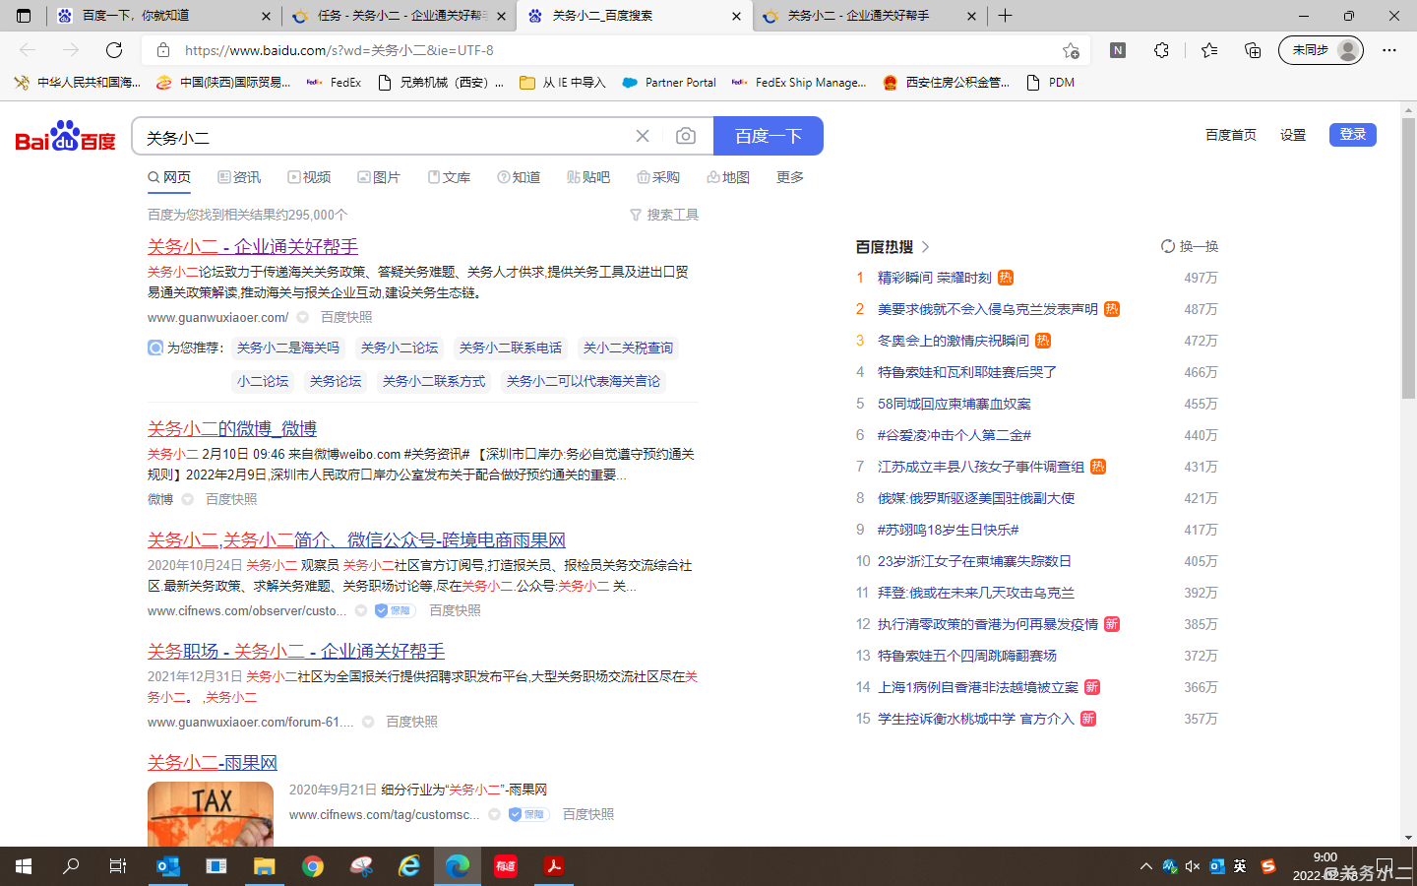Open the 搜索工具 filter options
The height and width of the screenshot is (886, 1417).
coord(664,215)
